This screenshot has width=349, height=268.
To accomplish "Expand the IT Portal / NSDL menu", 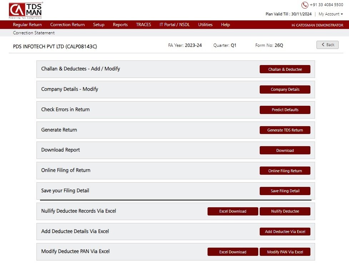I will click(174, 25).
